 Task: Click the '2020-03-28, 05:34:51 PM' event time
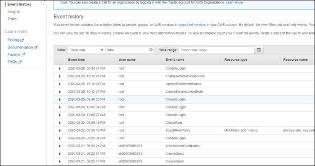click(86, 68)
